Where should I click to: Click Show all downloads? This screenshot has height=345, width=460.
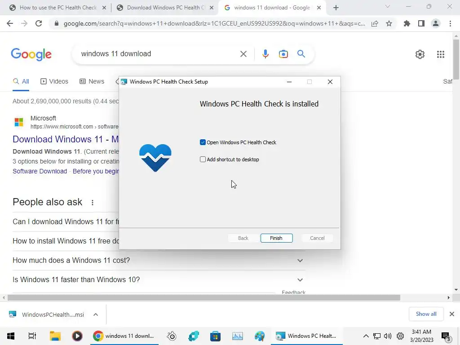pyautogui.click(x=426, y=314)
